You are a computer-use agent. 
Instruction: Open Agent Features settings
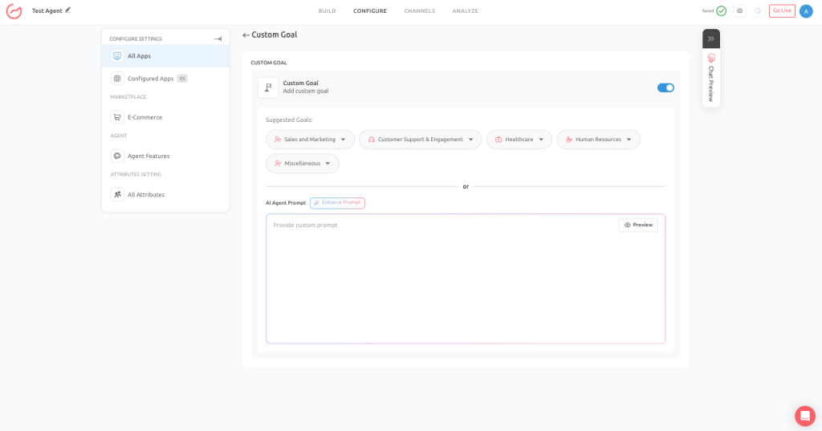click(x=165, y=156)
